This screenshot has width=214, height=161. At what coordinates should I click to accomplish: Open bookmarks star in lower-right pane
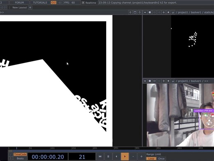tap(168, 81)
